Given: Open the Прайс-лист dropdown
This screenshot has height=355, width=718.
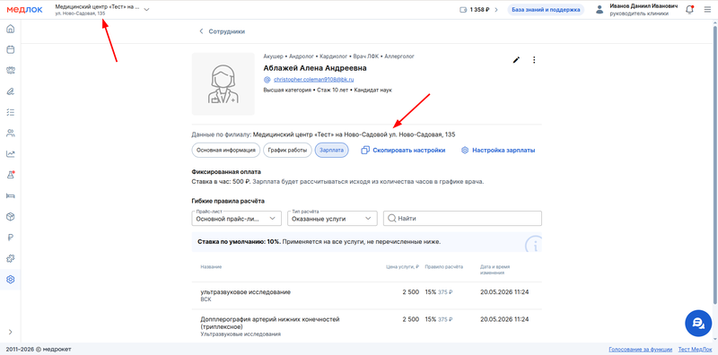Looking at the screenshot, I should (x=236, y=218).
